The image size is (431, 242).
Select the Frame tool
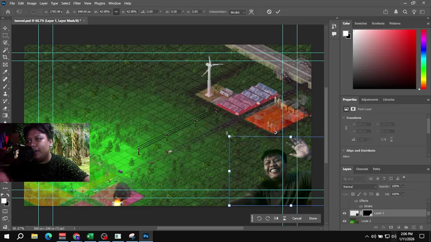[x=5, y=65]
